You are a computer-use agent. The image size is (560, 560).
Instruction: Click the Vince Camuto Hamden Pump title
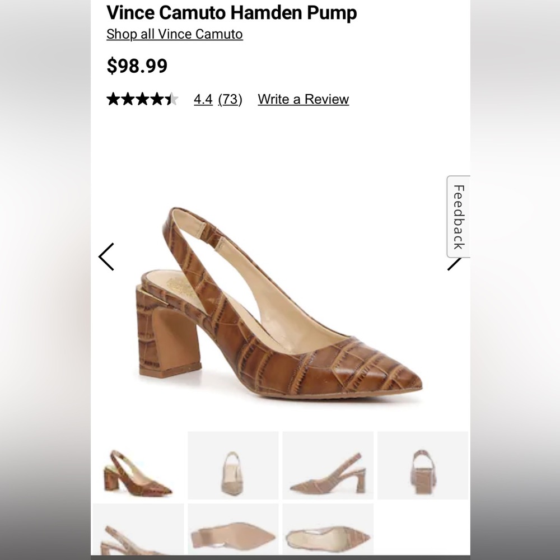coord(231,12)
